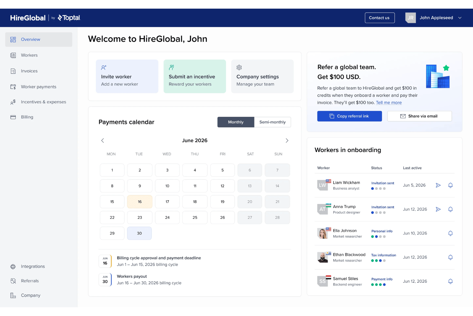Click the Submit an incentive card

[x=195, y=77]
